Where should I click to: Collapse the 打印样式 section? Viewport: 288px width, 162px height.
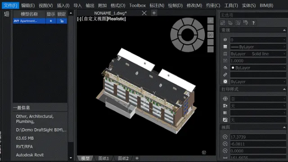(284, 90)
